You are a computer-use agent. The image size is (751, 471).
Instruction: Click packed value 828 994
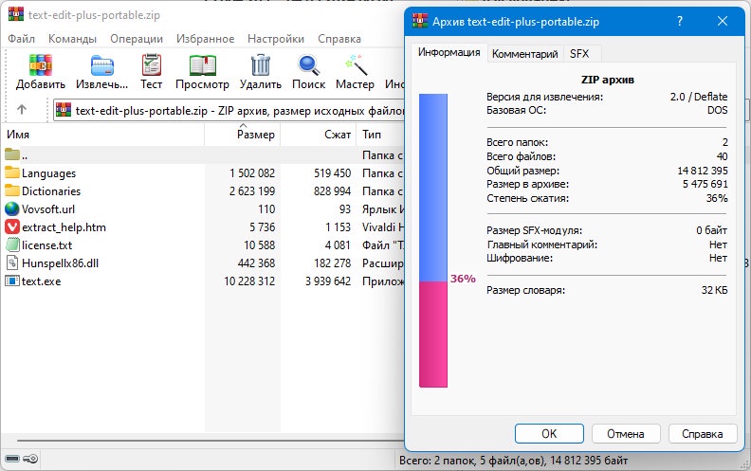pos(332,191)
